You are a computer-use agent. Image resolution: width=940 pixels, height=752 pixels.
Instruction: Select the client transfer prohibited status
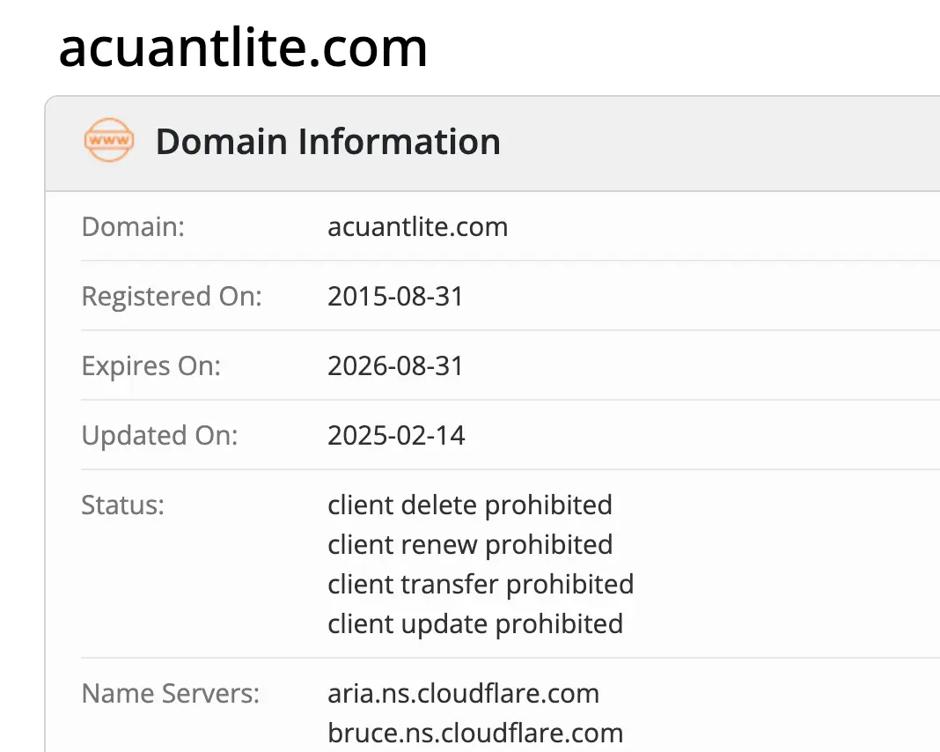[481, 585]
